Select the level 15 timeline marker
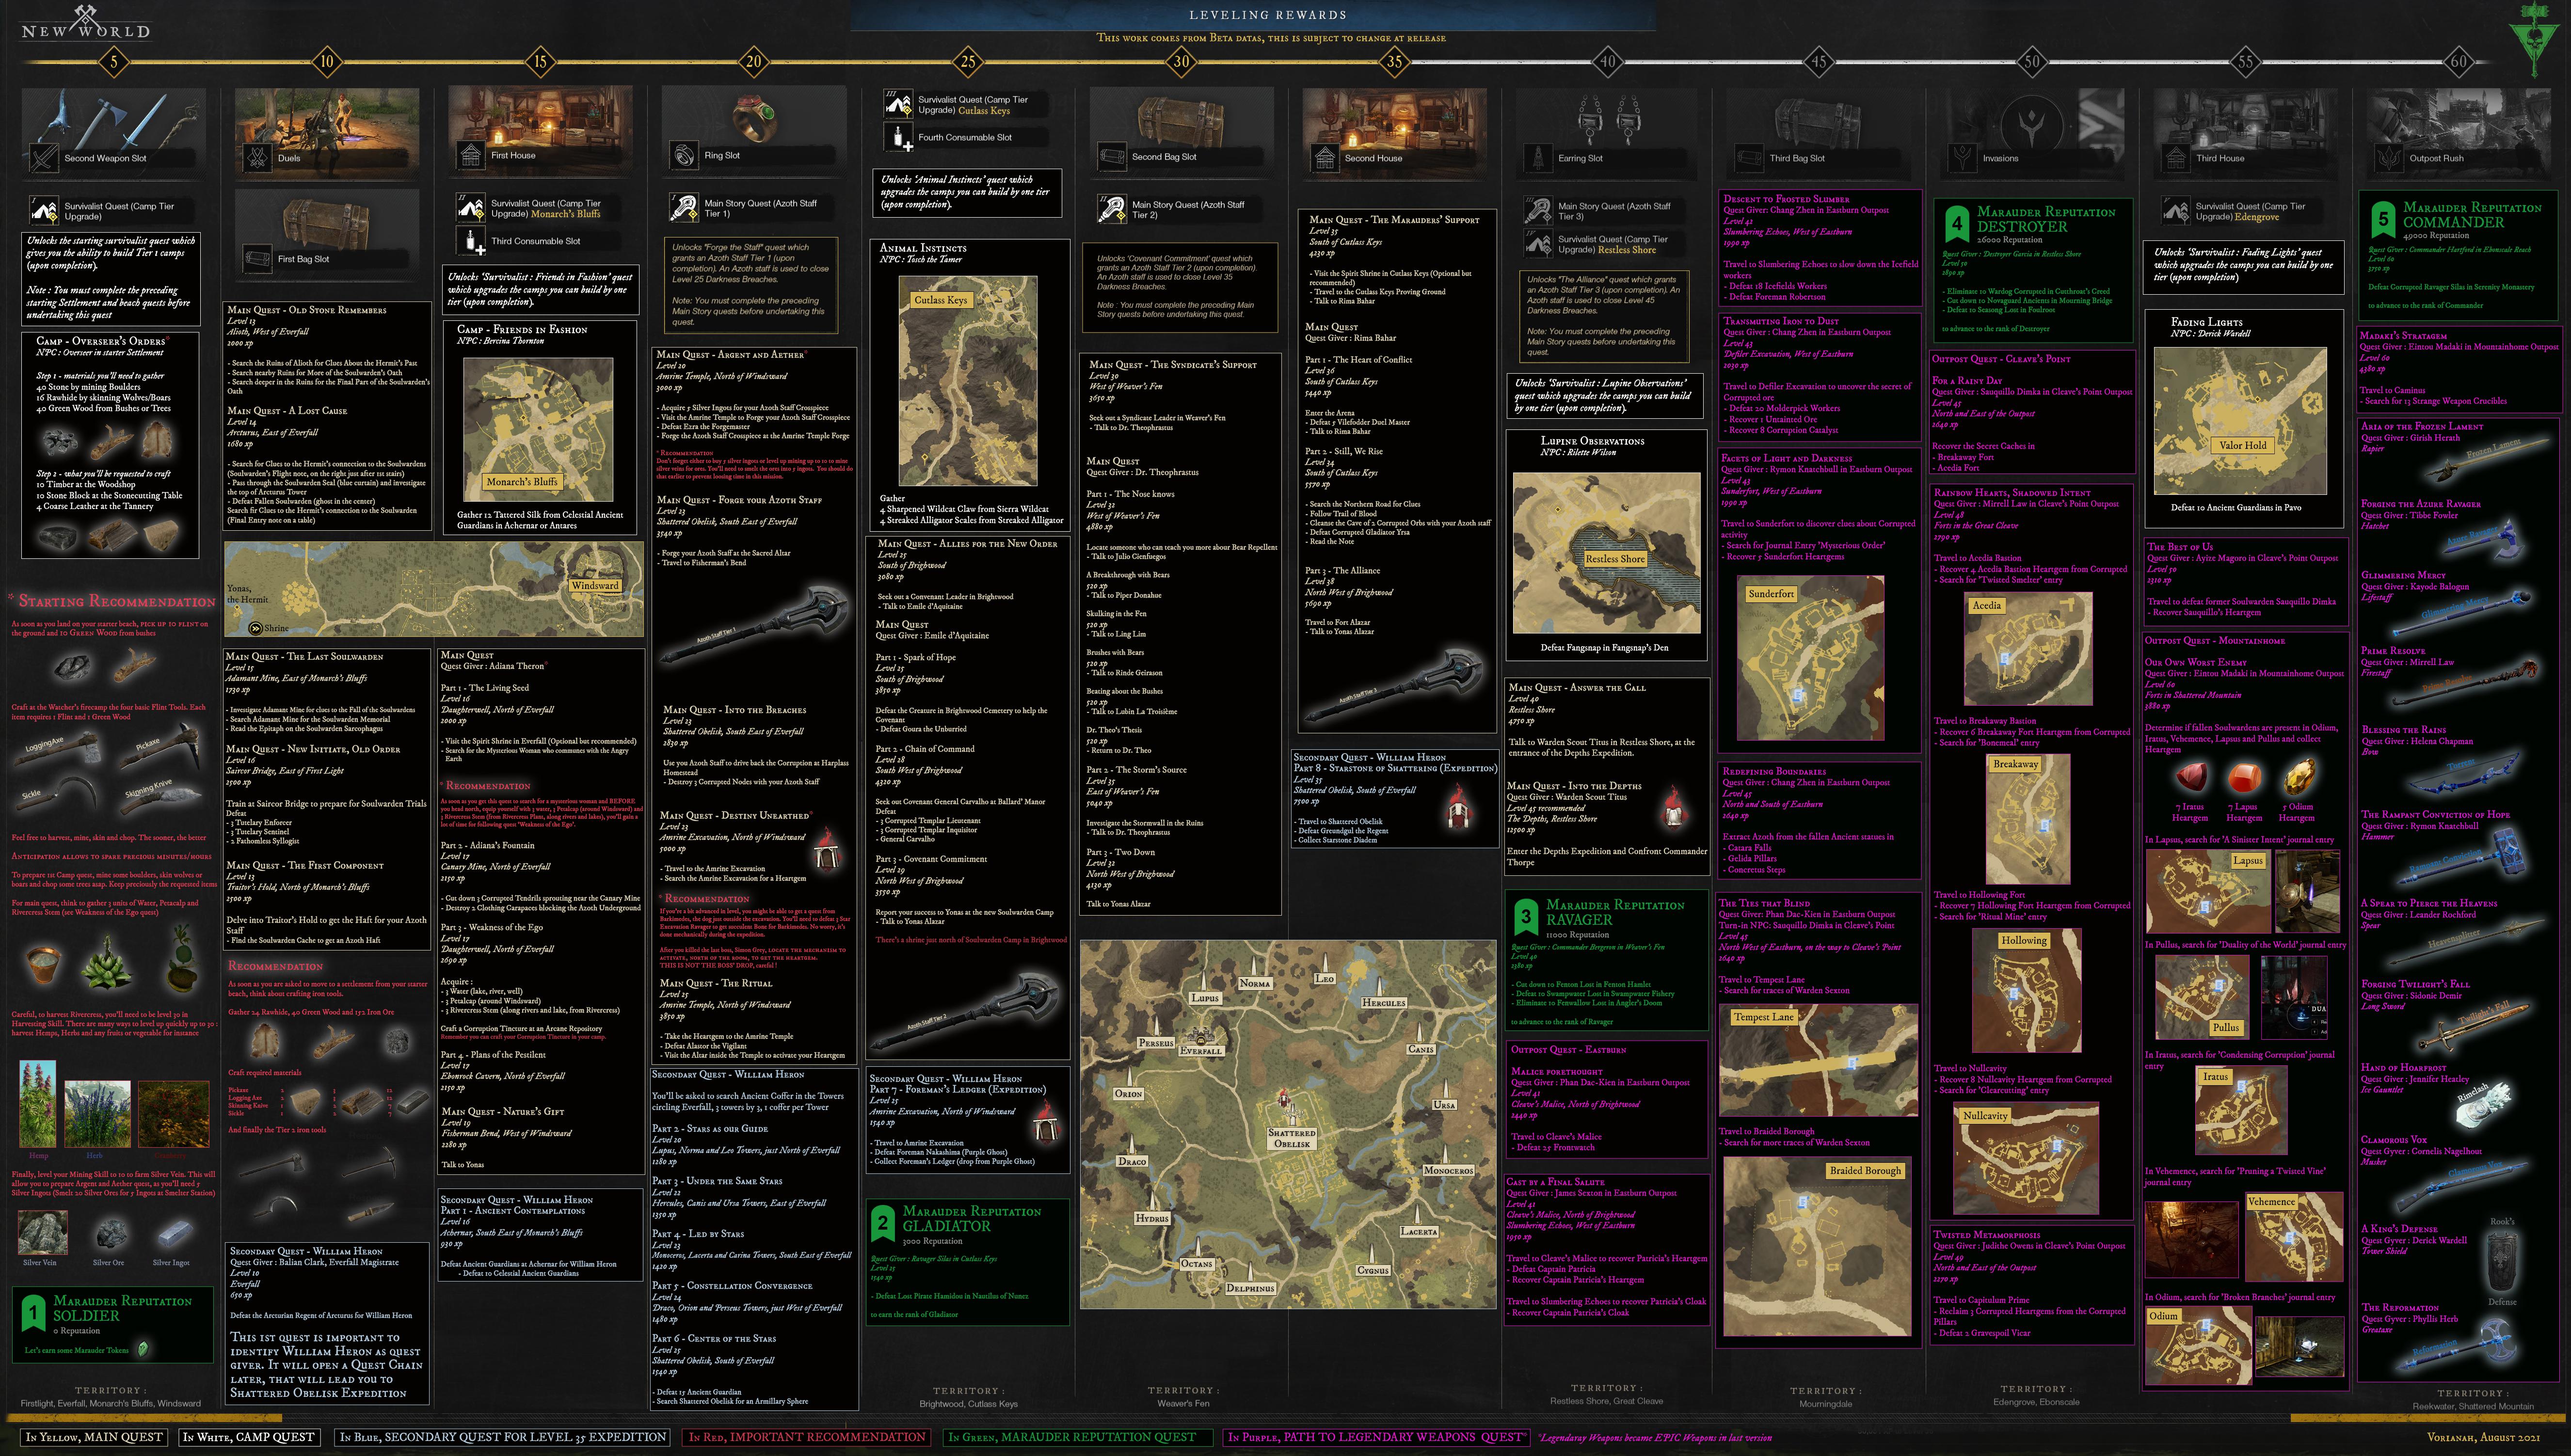The image size is (2571, 1456). (x=540, y=62)
